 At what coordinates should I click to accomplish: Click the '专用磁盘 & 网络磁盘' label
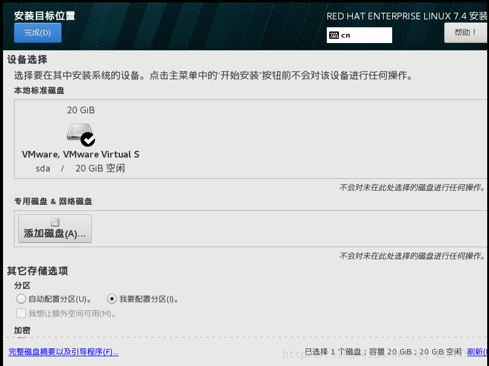tap(53, 201)
